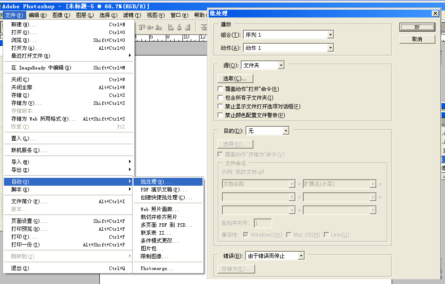Click the 选取(C)... source folder button
445x284 pixels.
pyautogui.click(x=235, y=78)
